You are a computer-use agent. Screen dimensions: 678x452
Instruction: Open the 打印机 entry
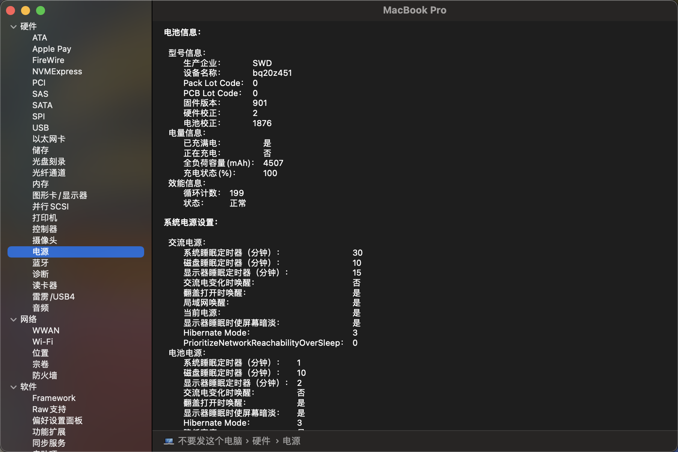click(x=45, y=218)
